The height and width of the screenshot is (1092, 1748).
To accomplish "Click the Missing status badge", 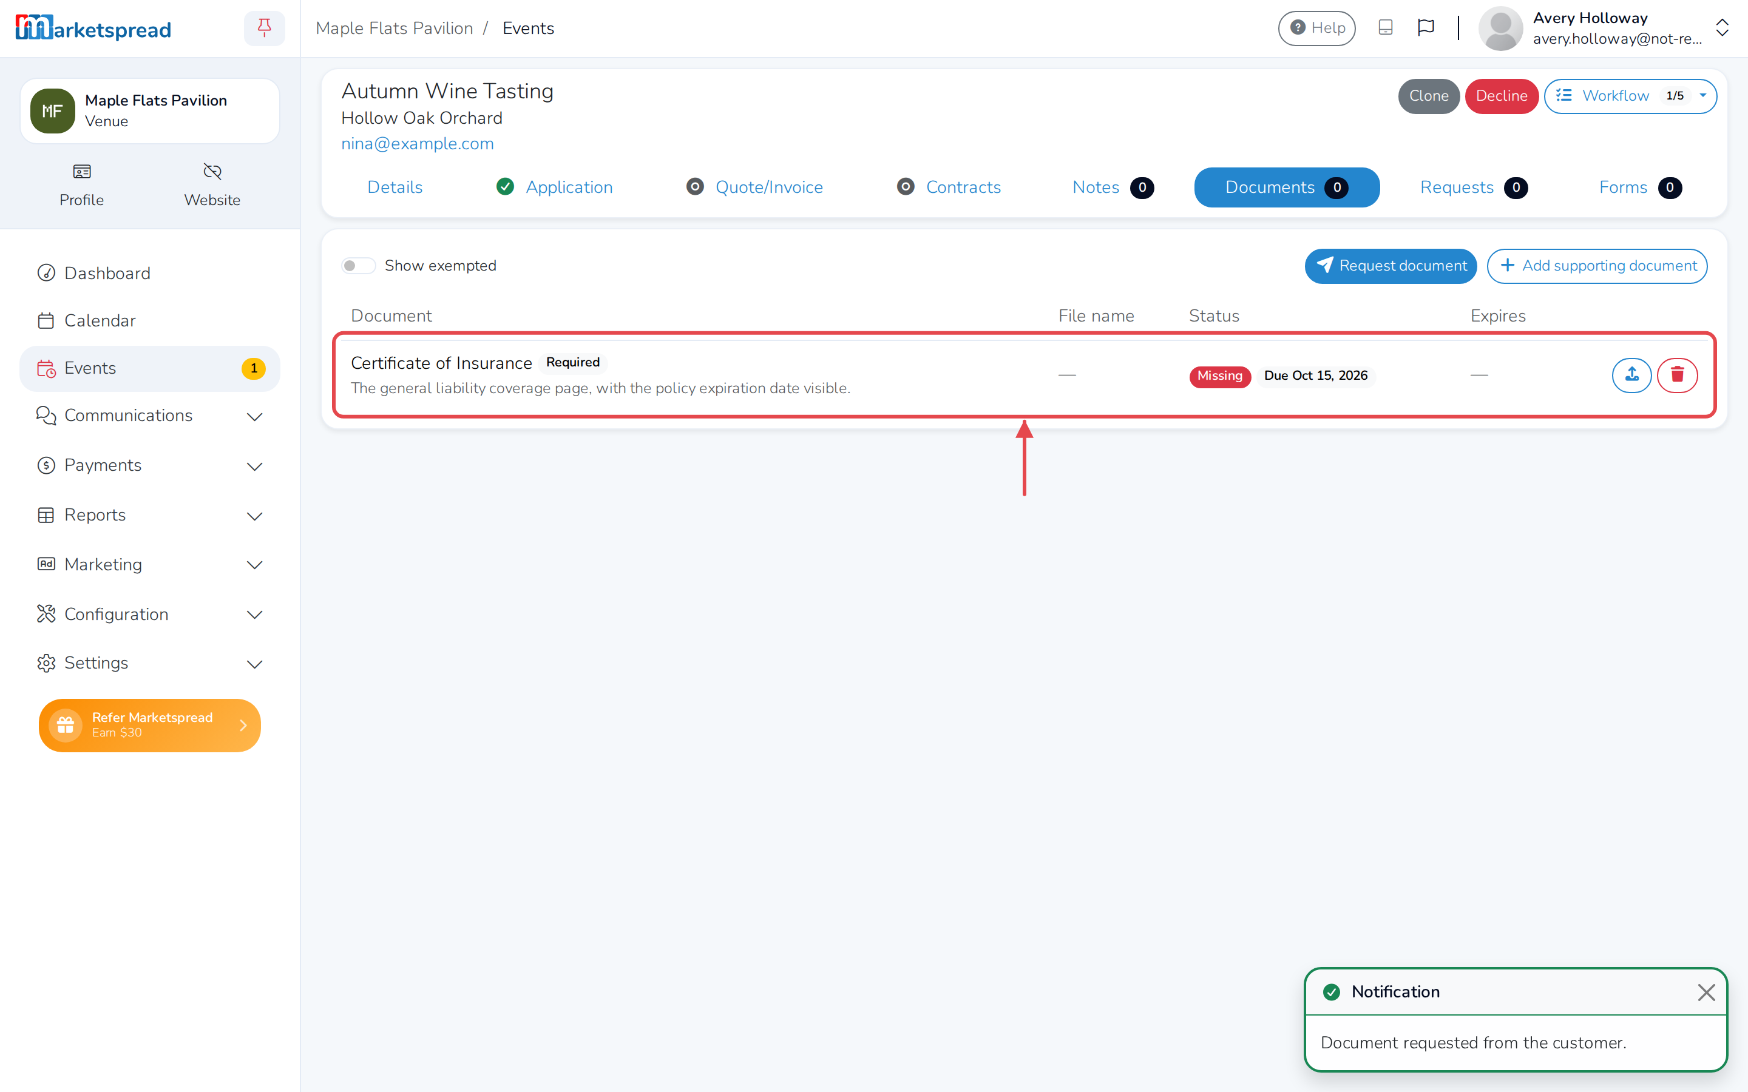I will point(1219,376).
